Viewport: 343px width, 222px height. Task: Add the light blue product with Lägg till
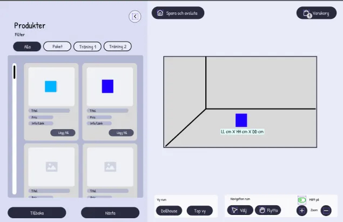click(x=63, y=133)
